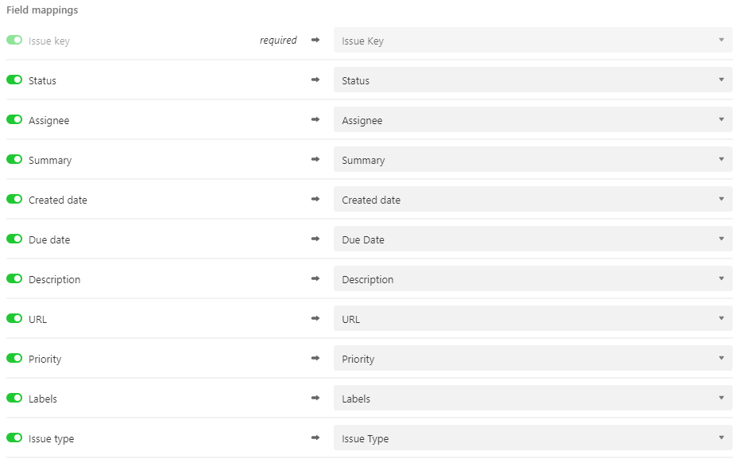Disable the Assignee field toggle
739x459 pixels.
[14, 119]
